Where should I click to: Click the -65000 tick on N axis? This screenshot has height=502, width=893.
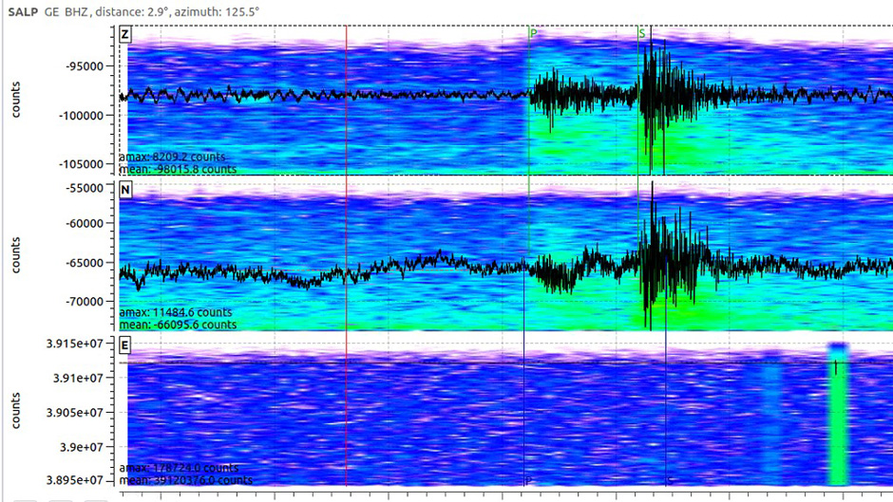tap(90, 263)
